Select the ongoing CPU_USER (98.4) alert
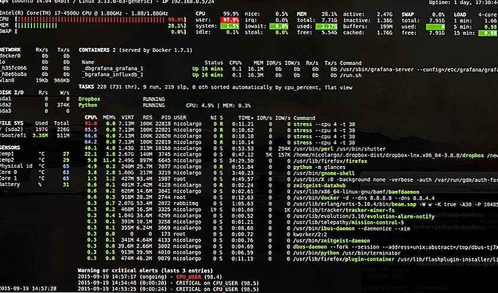The image size is (498, 293). click(150, 277)
